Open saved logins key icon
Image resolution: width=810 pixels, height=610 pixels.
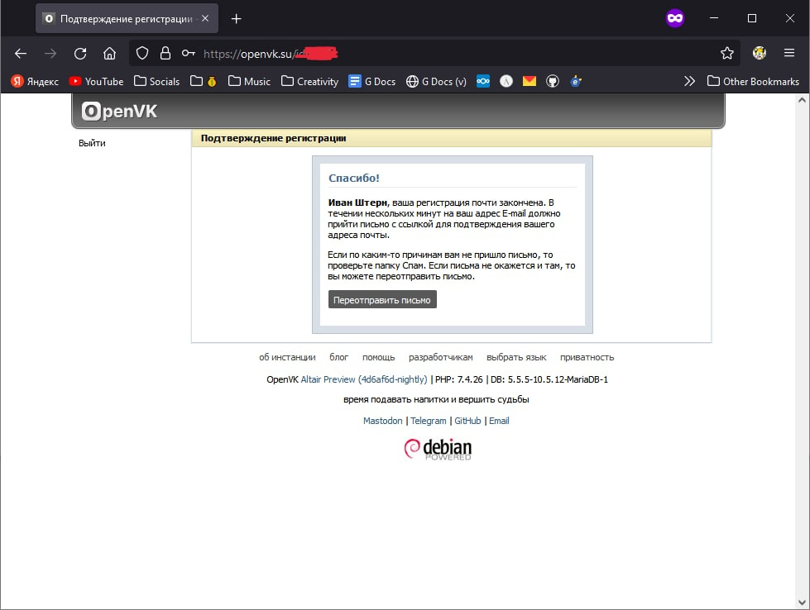coord(189,53)
